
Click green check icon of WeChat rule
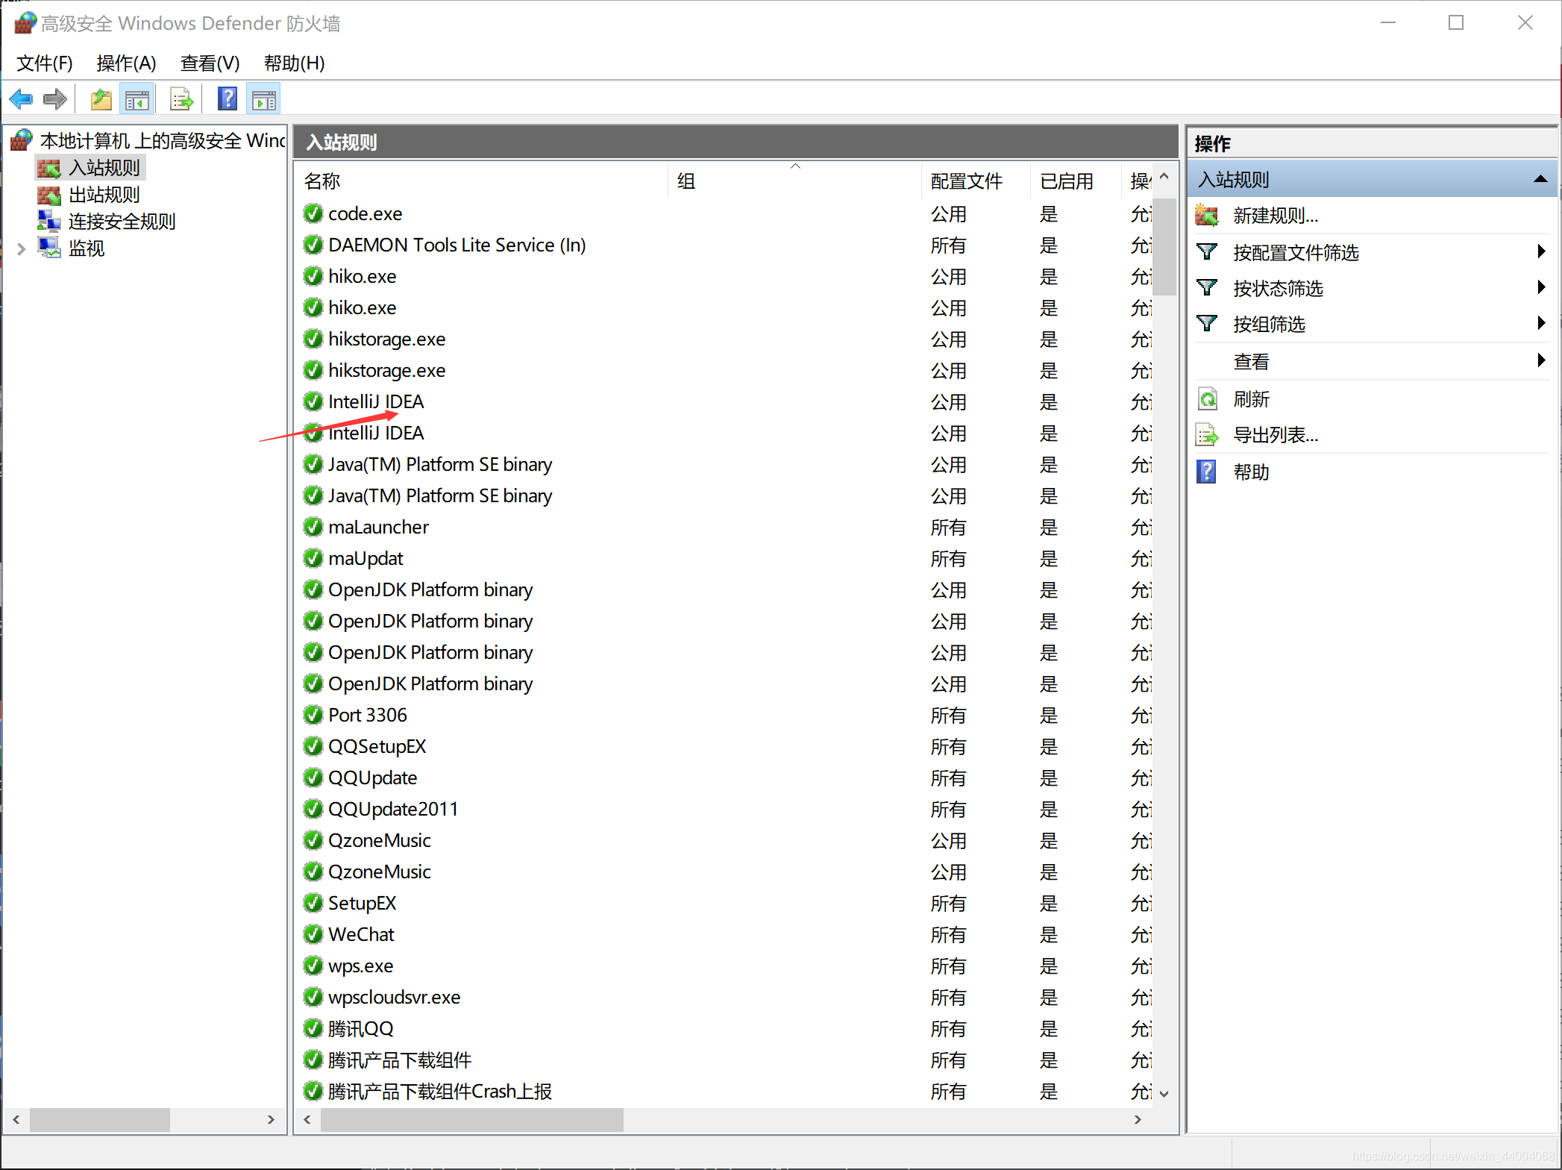click(313, 935)
